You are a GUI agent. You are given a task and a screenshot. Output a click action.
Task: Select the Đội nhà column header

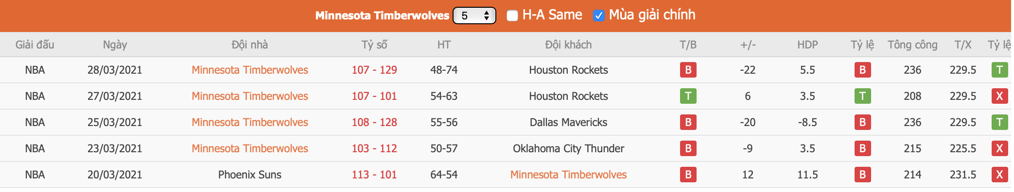pos(250,45)
